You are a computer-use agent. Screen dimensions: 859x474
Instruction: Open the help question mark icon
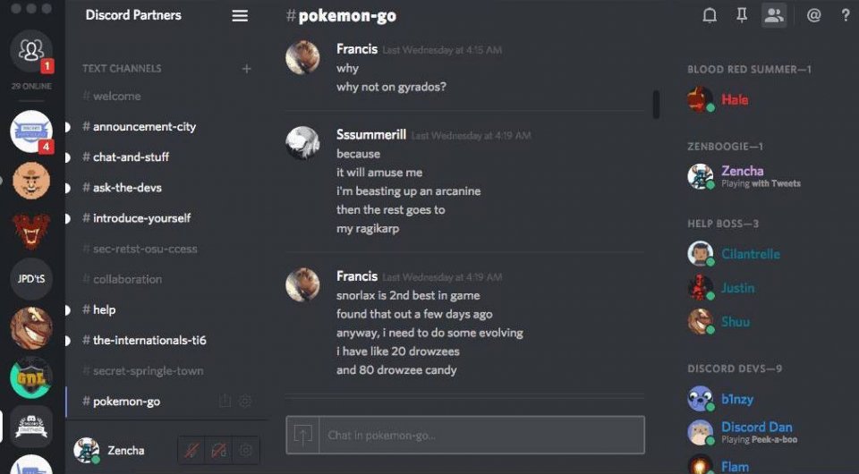pyautogui.click(x=846, y=15)
